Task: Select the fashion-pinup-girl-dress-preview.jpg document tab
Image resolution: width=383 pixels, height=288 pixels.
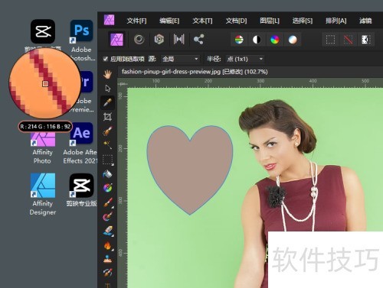Action: pyautogui.click(x=195, y=72)
